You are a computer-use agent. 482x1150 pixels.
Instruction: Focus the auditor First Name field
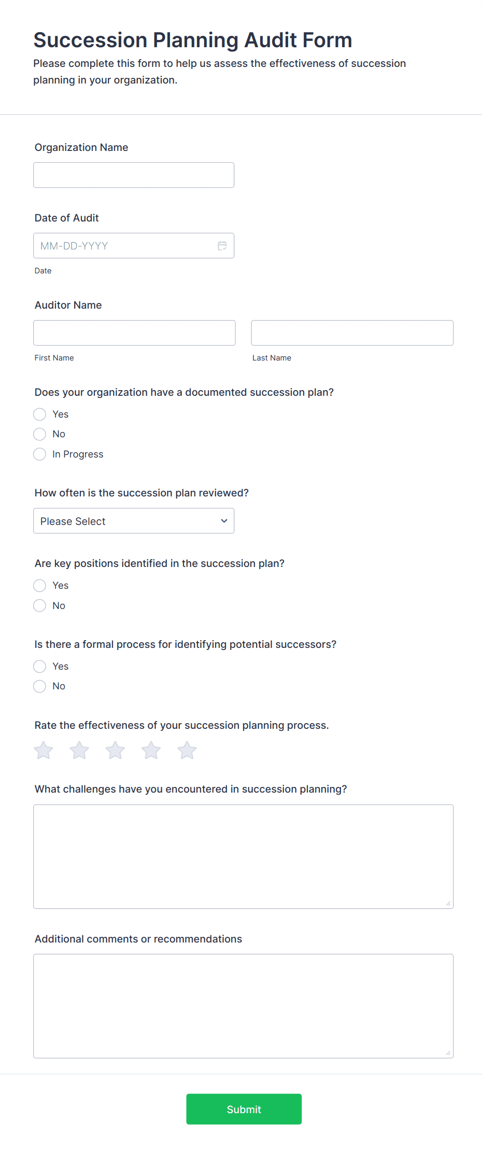134,332
